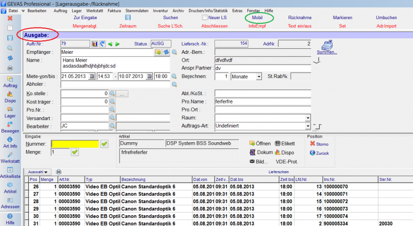This screenshot has width=413, height=226.
Task: Open the Stammdaten menu
Action: pyautogui.click(x=137, y=11)
